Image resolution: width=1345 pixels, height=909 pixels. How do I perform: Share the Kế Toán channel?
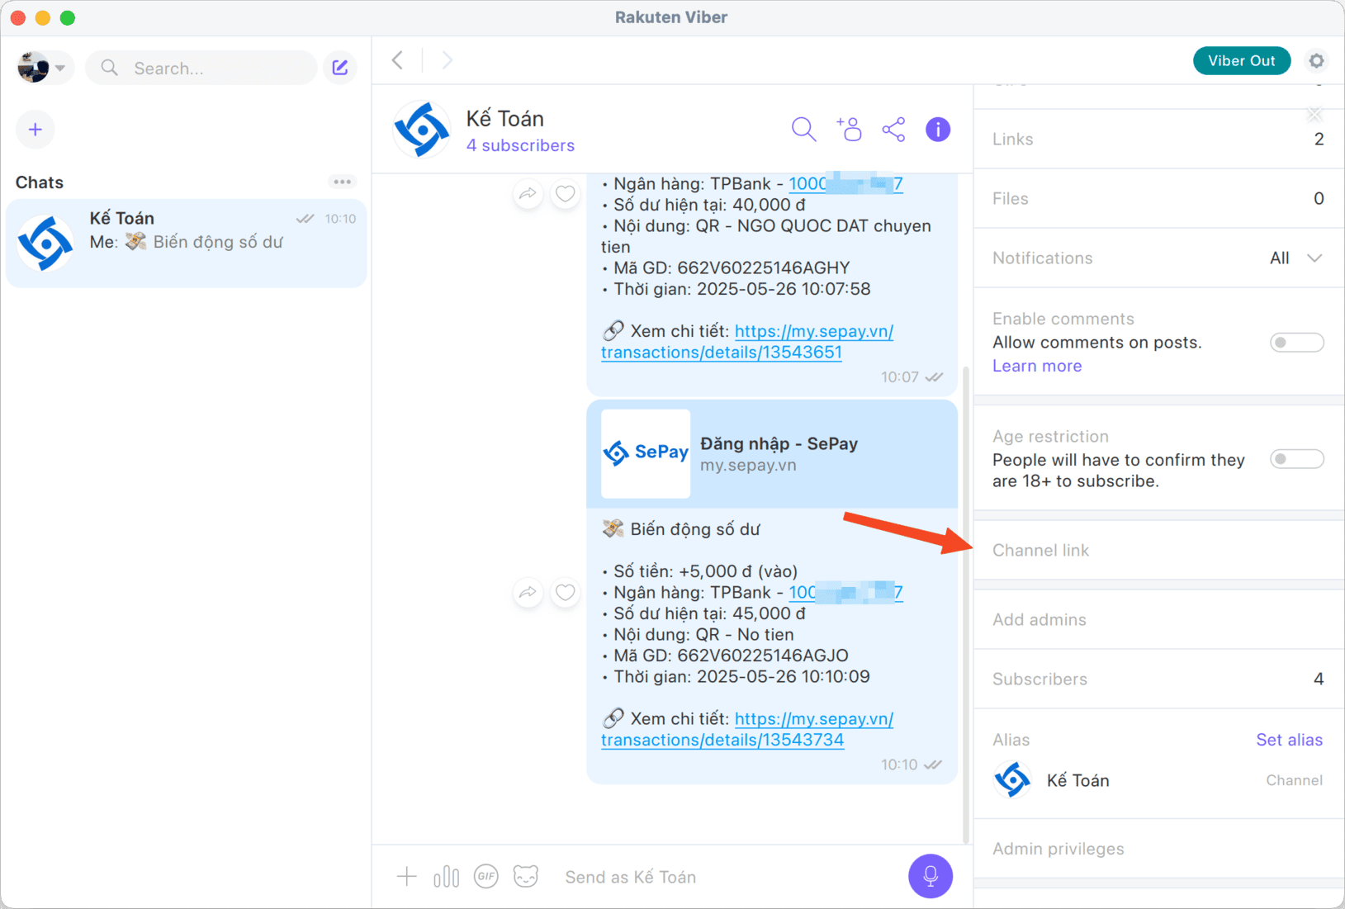click(x=893, y=130)
